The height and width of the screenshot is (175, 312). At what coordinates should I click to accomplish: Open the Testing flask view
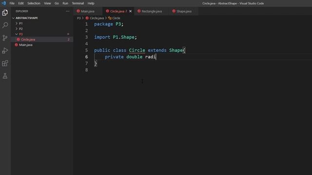[x=5, y=76]
